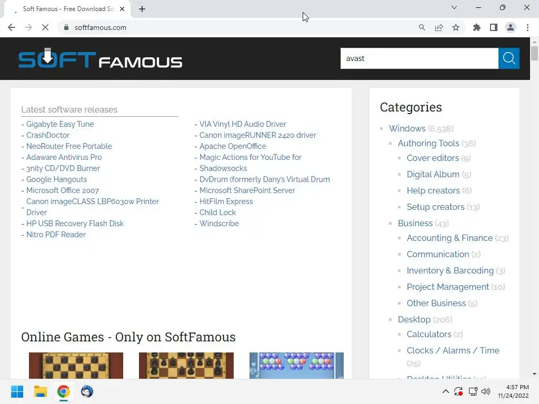Open VIA Vinyl HD Audio Driver link
Viewport: 539px width, 404px height.
[x=243, y=124]
